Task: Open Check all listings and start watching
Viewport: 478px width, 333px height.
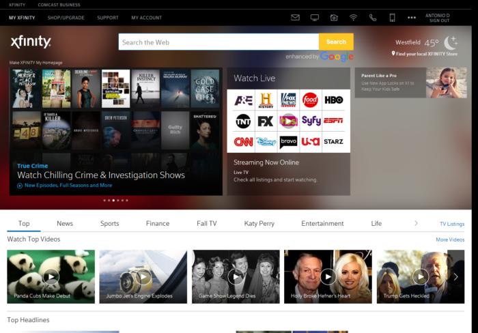Action: tap(275, 179)
